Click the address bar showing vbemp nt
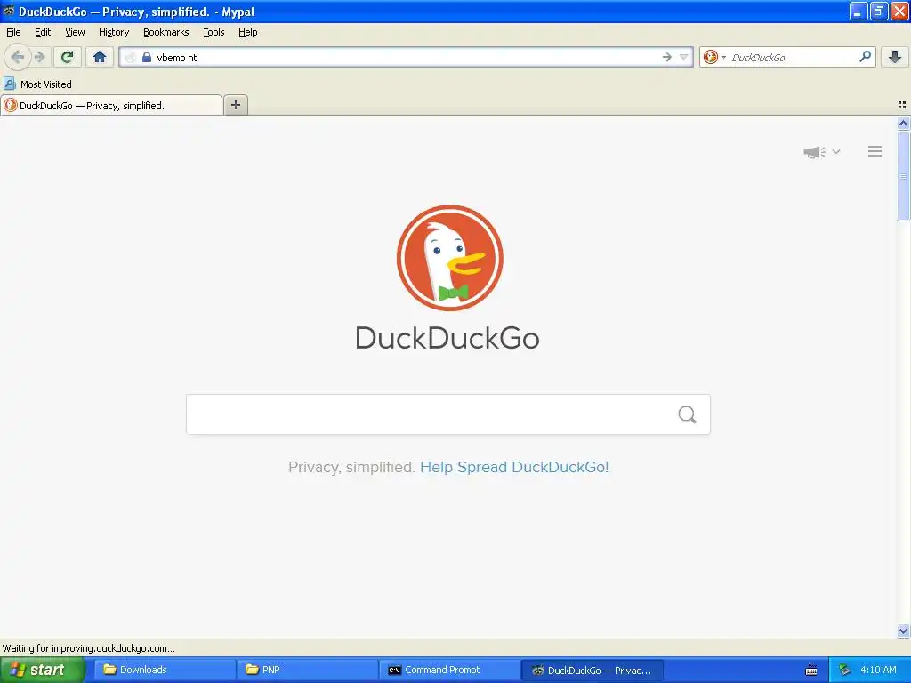The height and width of the screenshot is (683, 911). (407, 57)
